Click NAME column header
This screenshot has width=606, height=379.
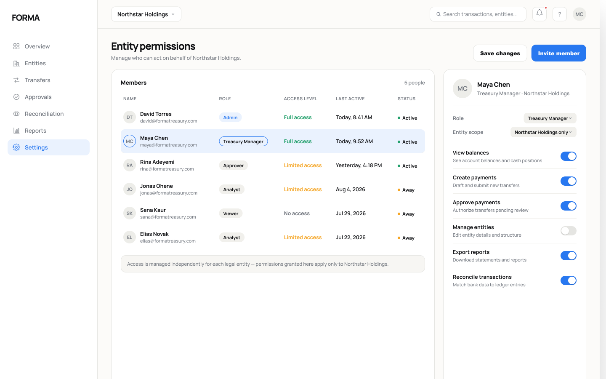click(x=130, y=99)
